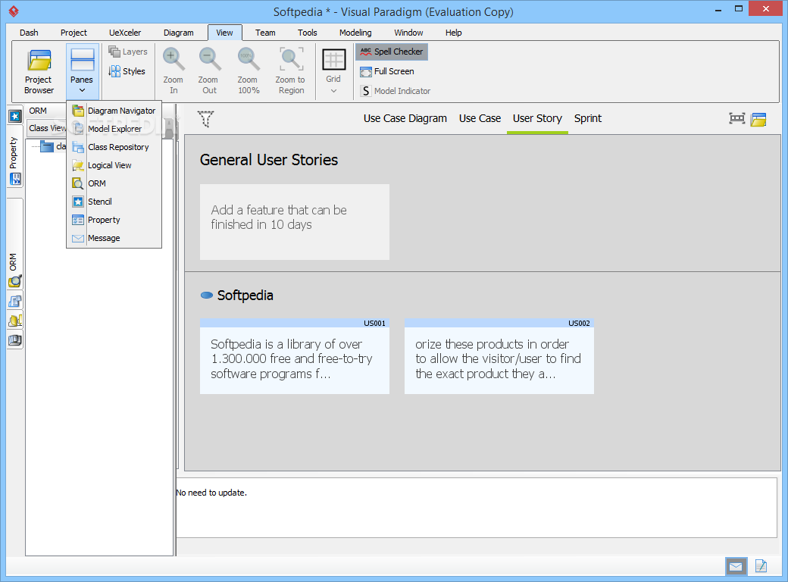Open the Modeling menu

pyautogui.click(x=355, y=33)
